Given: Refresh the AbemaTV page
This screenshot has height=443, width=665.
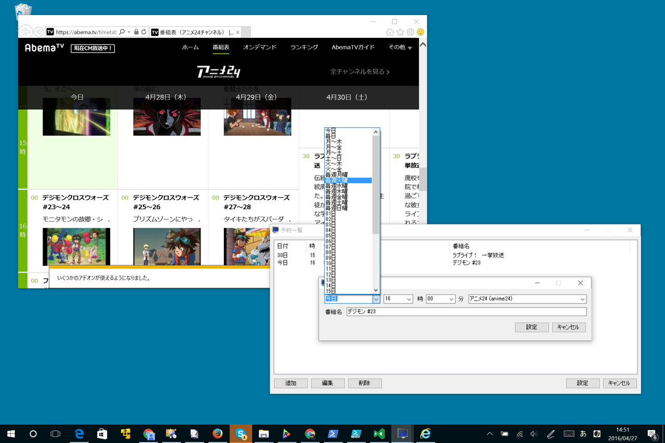Looking at the screenshot, I should (143, 32).
